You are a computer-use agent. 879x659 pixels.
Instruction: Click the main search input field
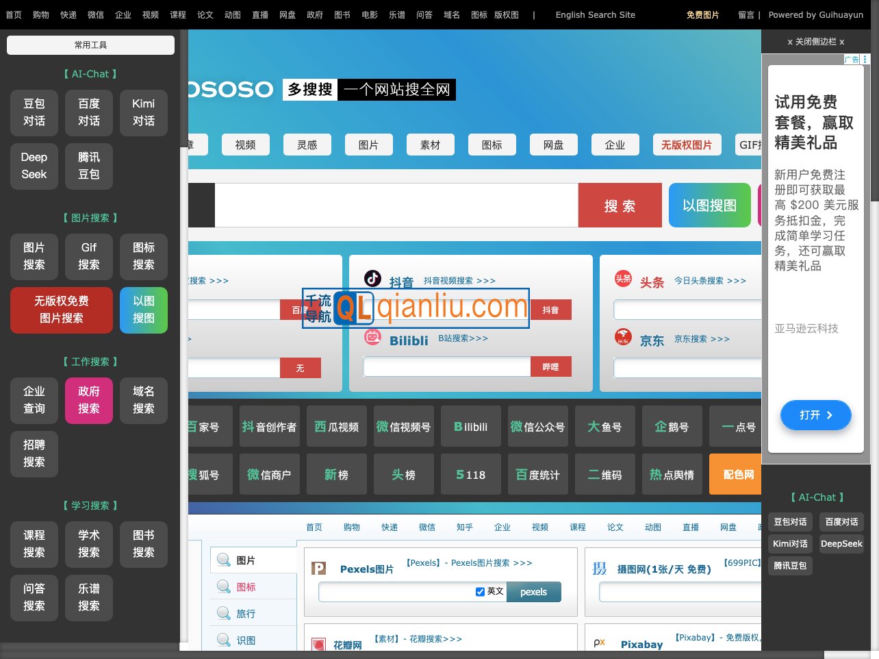point(396,205)
